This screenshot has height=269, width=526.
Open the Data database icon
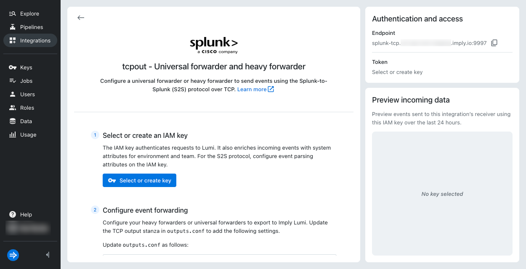[13, 121]
